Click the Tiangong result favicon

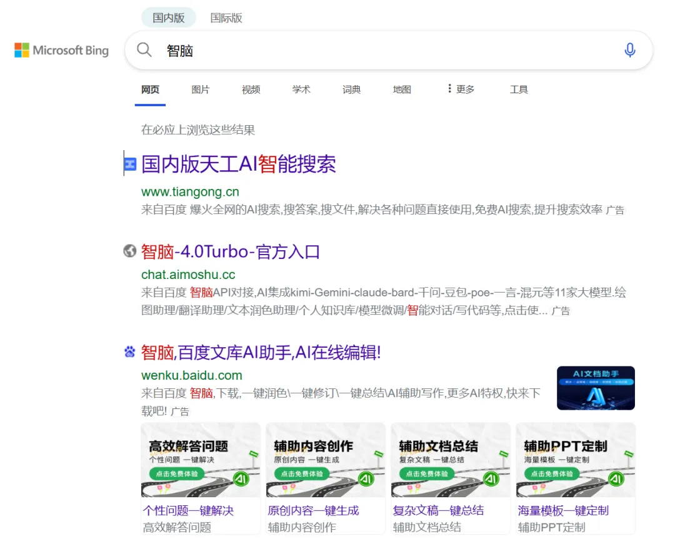pos(130,164)
